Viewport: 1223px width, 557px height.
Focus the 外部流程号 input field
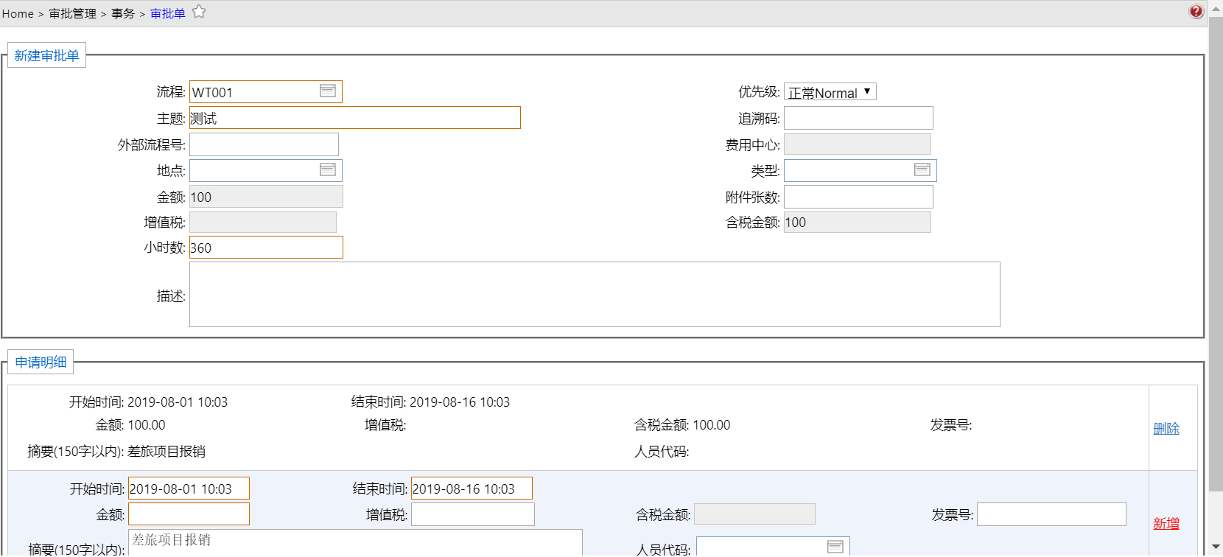click(x=264, y=144)
